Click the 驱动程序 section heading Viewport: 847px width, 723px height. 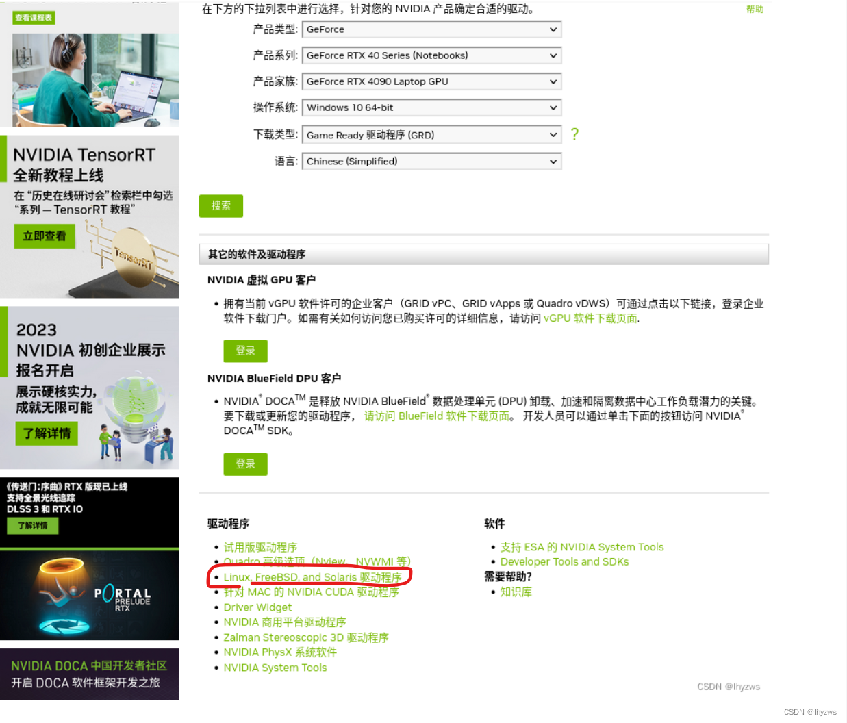(228, 524)
